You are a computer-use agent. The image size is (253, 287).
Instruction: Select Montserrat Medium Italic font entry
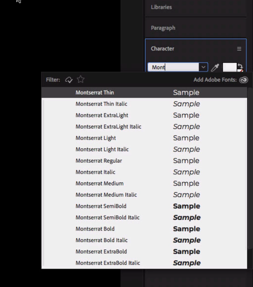coord(144,195)
